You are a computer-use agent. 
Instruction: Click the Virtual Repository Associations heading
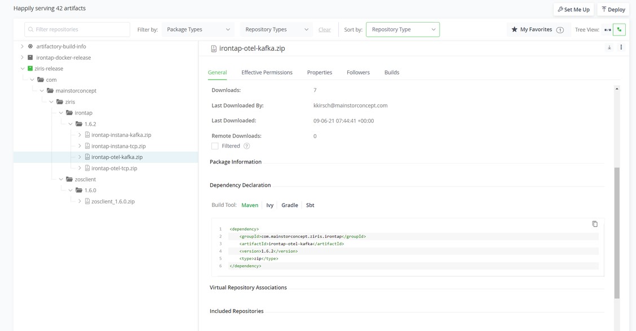pos(248,288)
